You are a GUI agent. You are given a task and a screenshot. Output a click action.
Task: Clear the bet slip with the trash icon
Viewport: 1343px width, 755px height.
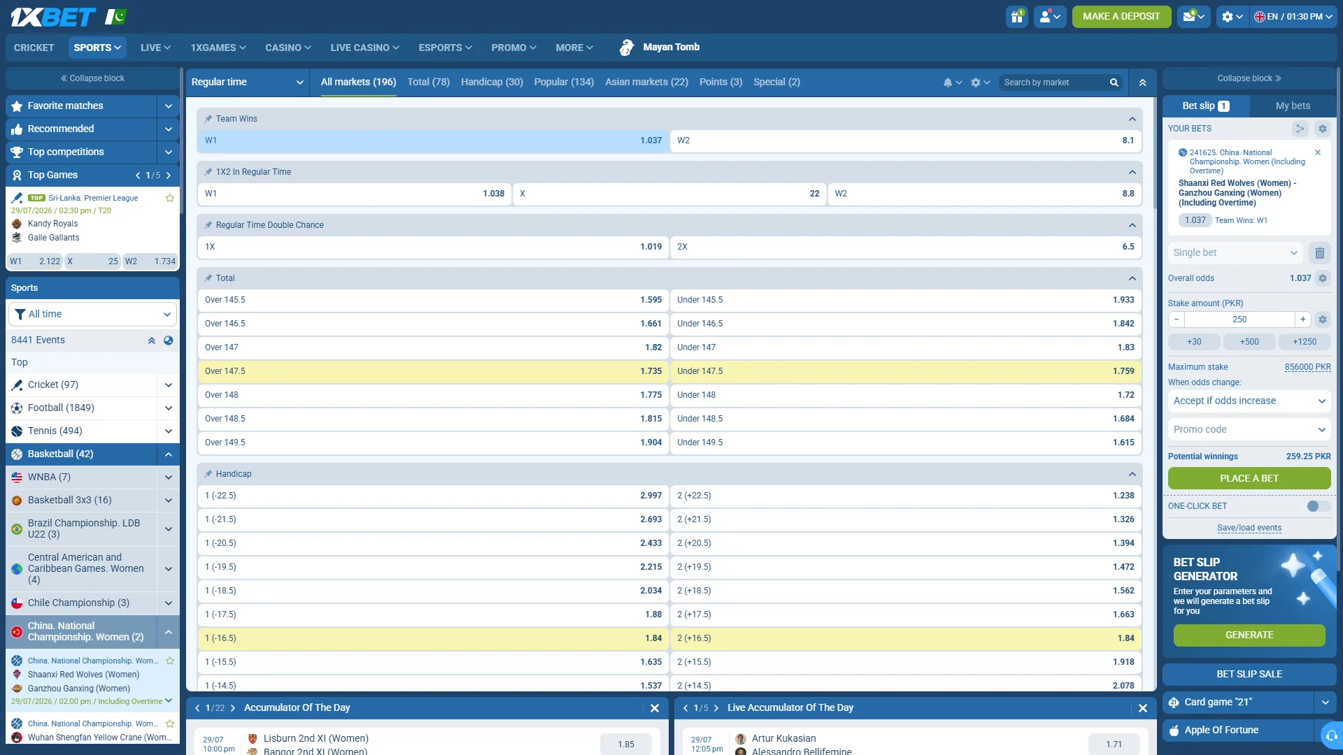click(1319, 253)
